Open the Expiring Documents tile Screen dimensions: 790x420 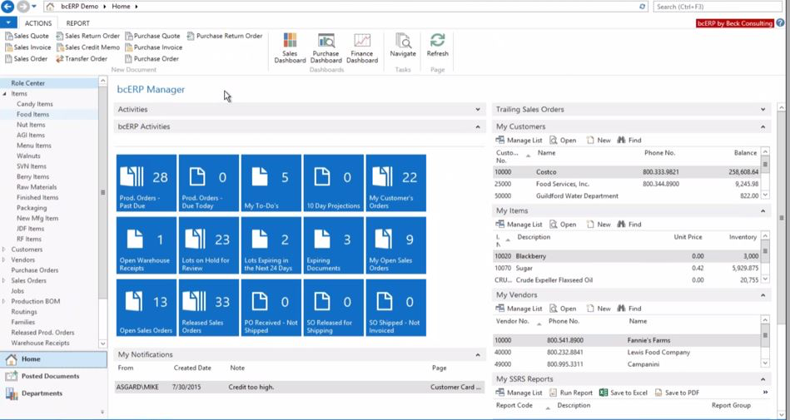point(334,245)
